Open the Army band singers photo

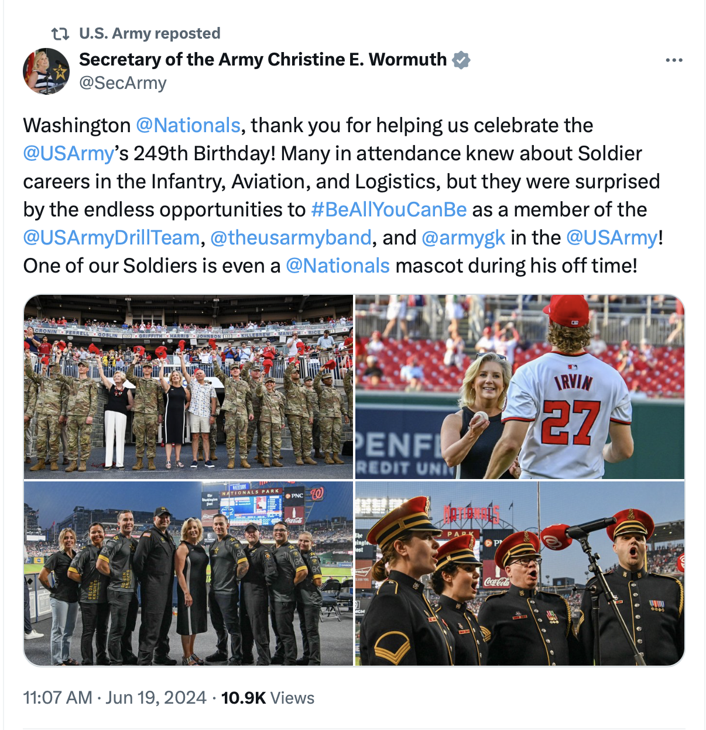pos(519,573)
